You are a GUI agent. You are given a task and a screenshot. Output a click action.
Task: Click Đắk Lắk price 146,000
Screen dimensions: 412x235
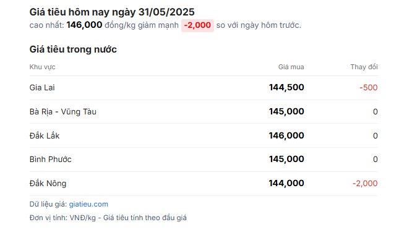tap(286, 135)
